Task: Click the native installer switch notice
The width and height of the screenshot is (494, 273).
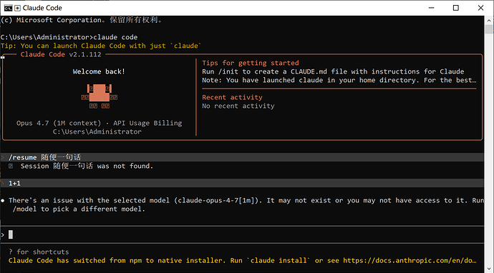Action: (242, 260)
